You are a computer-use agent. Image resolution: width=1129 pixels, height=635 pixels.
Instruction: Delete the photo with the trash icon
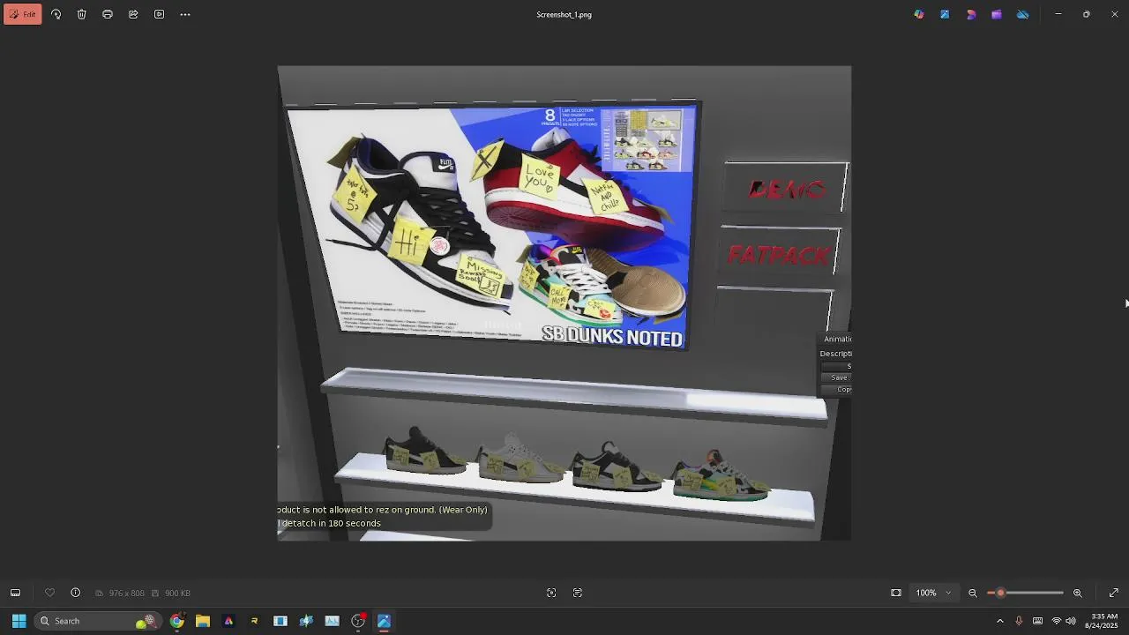[82, 14]
